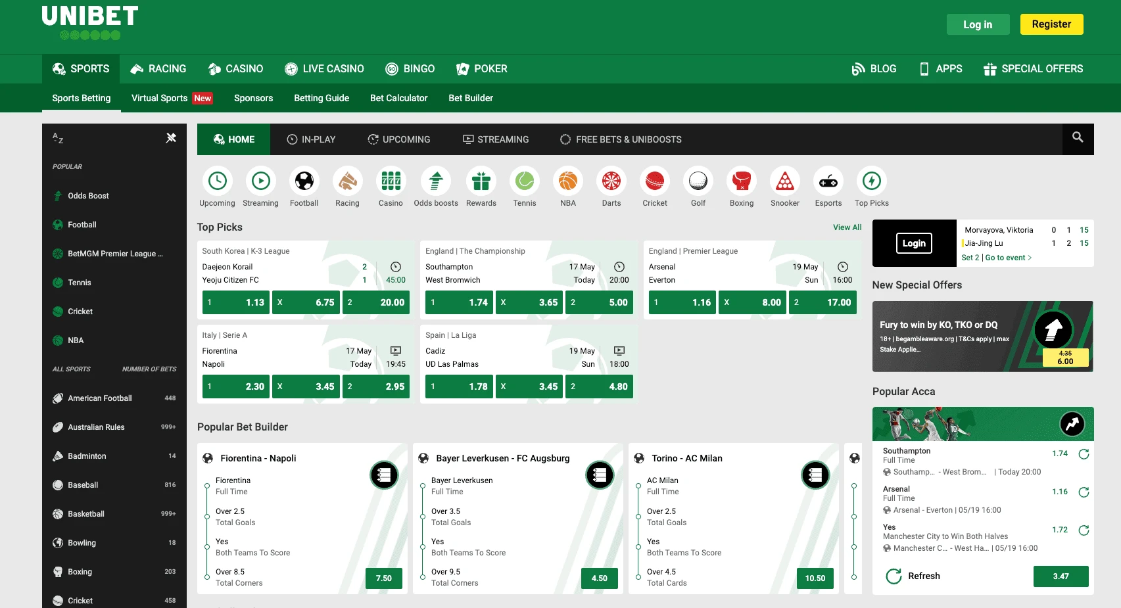
Task: Select the Golf ball icon
Action: pos(698,181)
